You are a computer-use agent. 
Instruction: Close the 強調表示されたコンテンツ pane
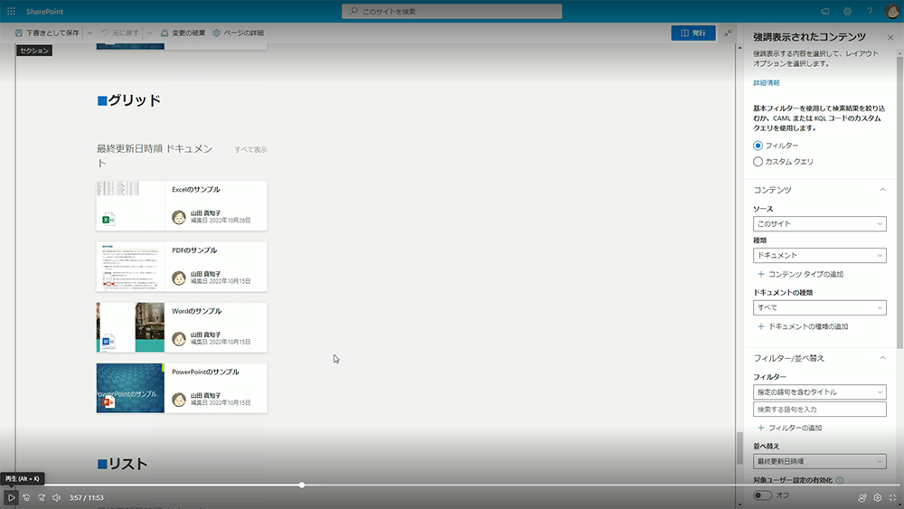click(x=890, y=37)
